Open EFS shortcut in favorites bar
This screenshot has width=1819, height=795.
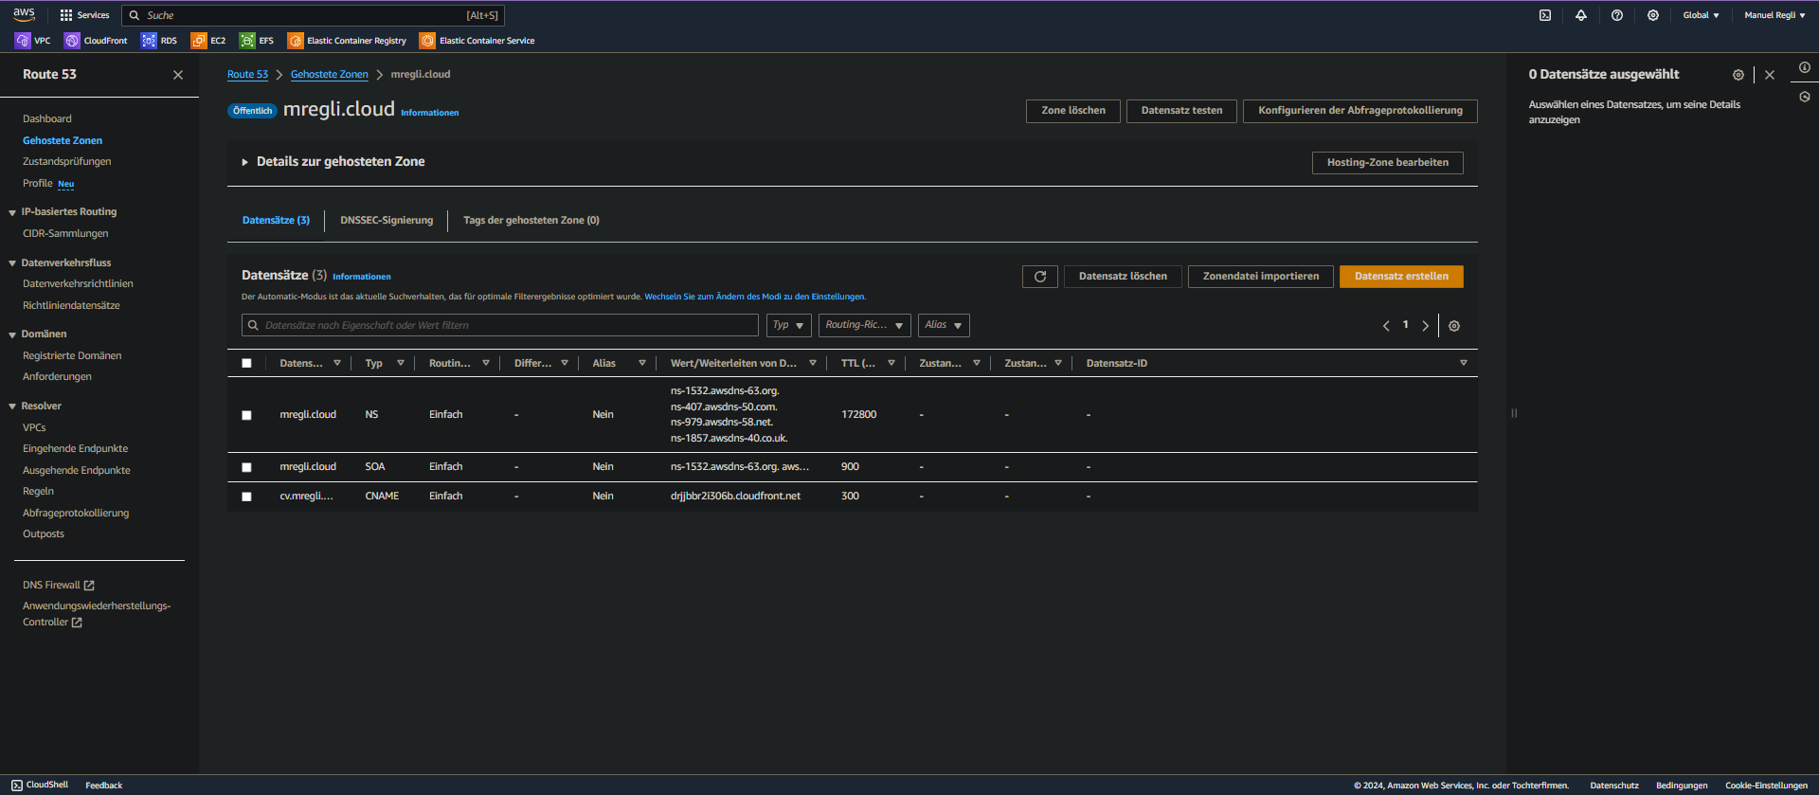point(257,41)
